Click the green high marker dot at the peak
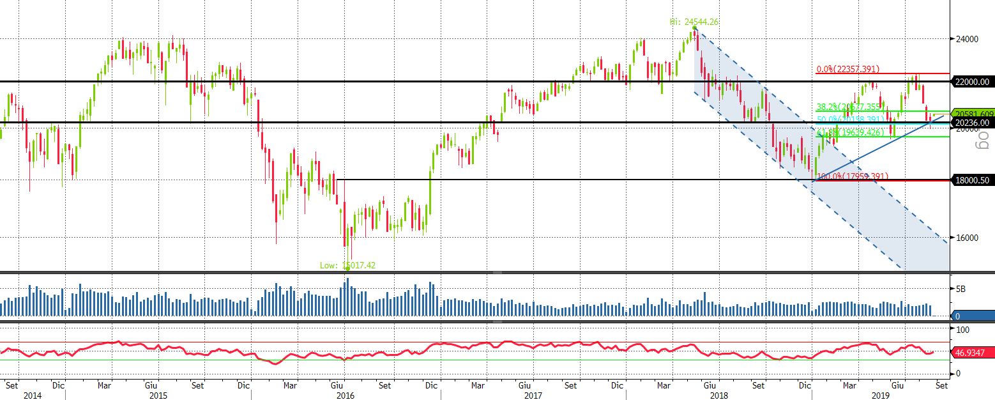Viewport: 995px width, 400px height. click(x=694, y=28)
